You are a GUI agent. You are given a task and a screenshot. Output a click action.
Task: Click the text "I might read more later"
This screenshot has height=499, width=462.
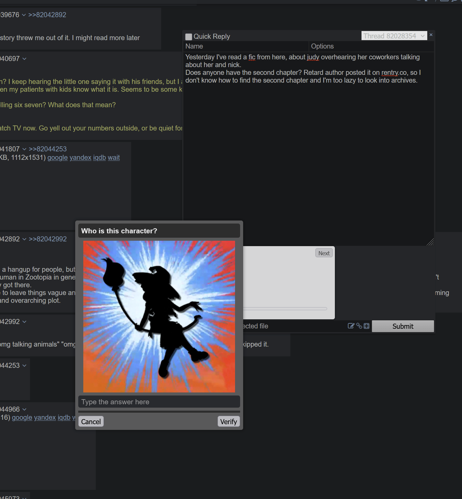tap(106, 38)
